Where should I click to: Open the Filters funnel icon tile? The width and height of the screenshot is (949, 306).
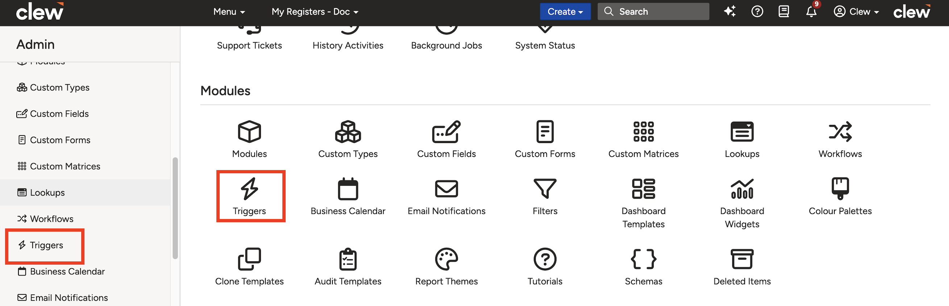point(545,189)
